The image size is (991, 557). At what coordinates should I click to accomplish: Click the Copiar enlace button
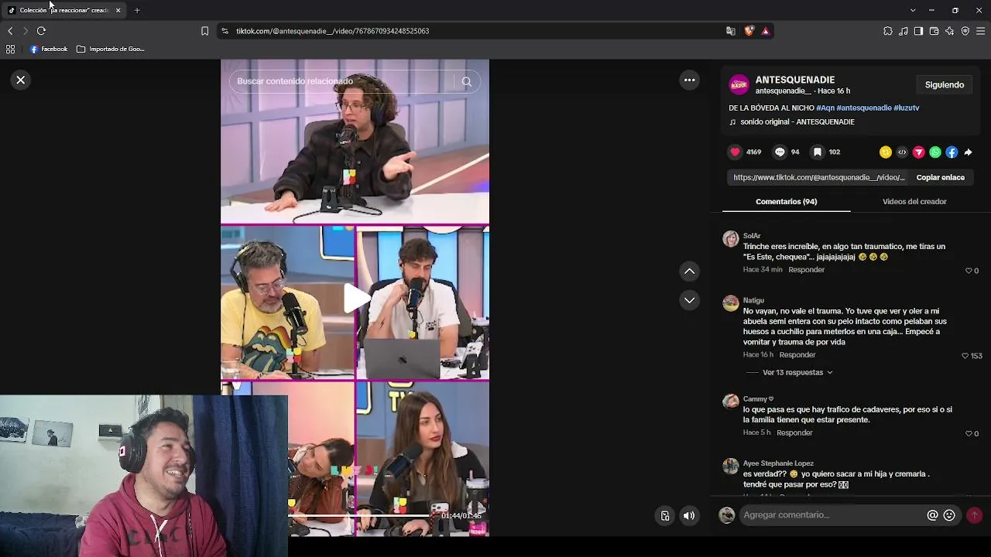[941, 178]
